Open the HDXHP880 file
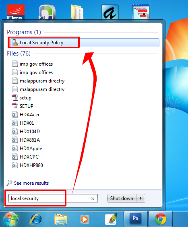The width and height of the screenshot is (188, 227). (x=31, y=165)
